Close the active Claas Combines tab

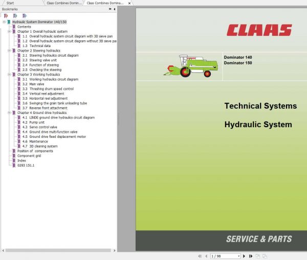tap(129, 3)
